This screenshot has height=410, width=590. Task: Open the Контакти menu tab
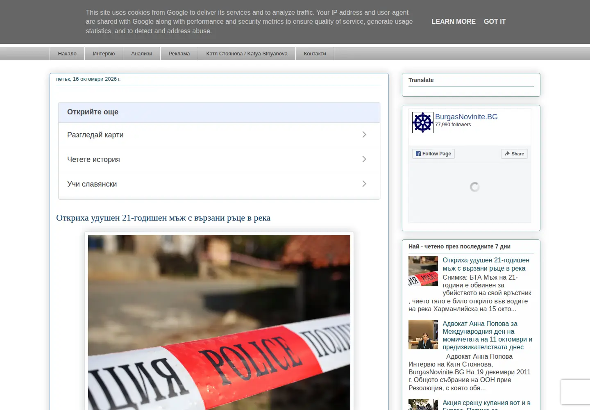point(315,54)
